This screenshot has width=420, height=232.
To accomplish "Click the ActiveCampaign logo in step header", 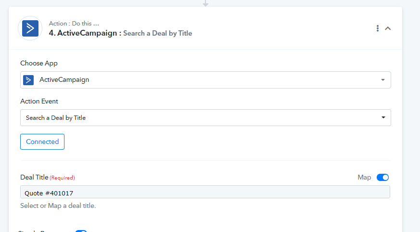I will (x=30, y=28).
